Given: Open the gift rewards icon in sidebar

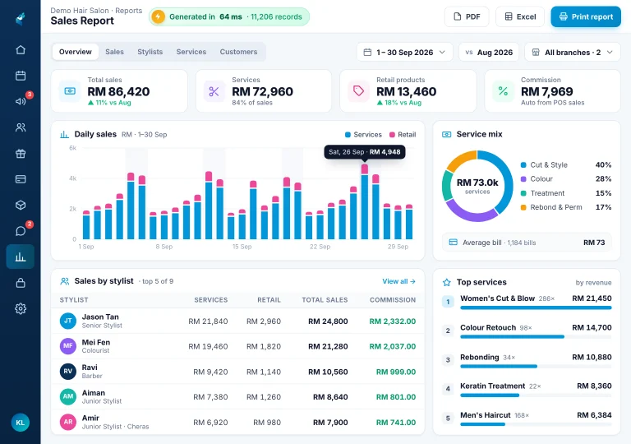Looking at the screenshot, I should click(x=21, y=154).
